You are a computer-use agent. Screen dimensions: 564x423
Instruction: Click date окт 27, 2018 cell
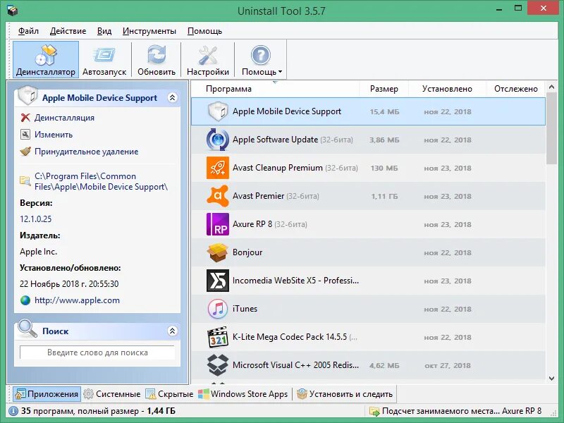click(448, 365)
